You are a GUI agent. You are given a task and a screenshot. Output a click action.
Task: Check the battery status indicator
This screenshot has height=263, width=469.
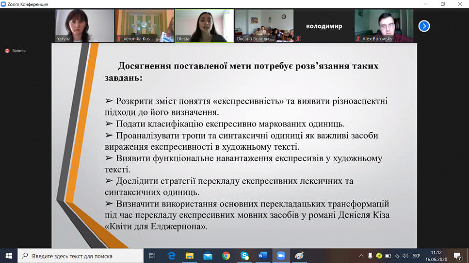[x=387, y=255]
